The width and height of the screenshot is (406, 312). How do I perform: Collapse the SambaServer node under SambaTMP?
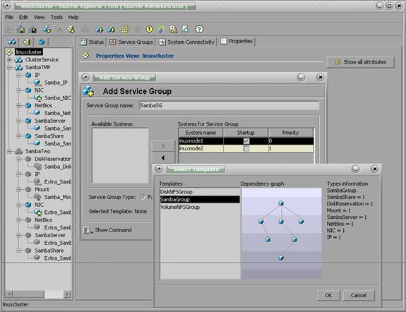[x=19, y=121]
